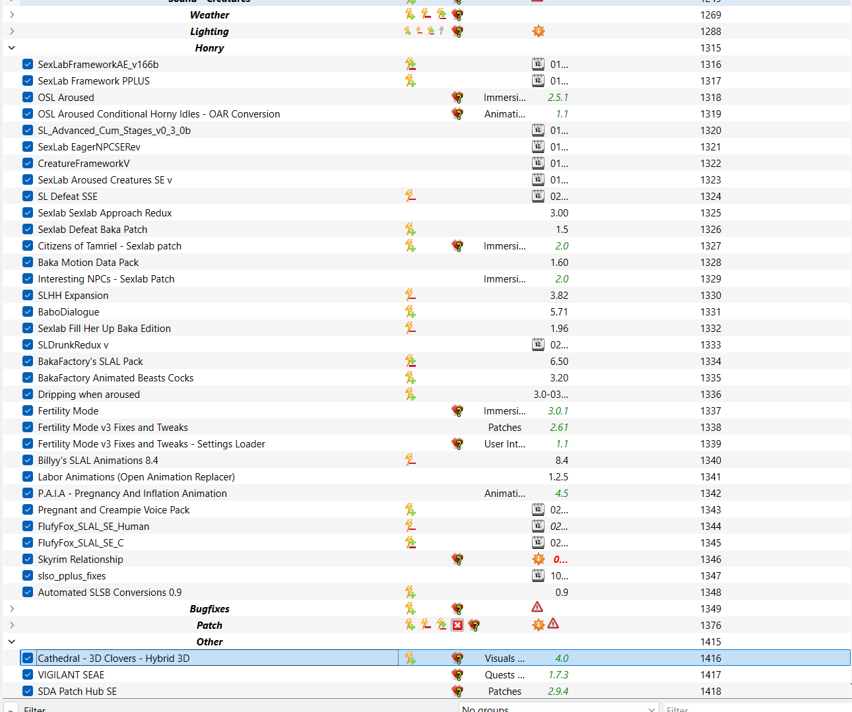Toggle the SL Defeat SSE checkbox
Image resolution: width=852 pixels, height=712 pixels.
tap(28, 196)
